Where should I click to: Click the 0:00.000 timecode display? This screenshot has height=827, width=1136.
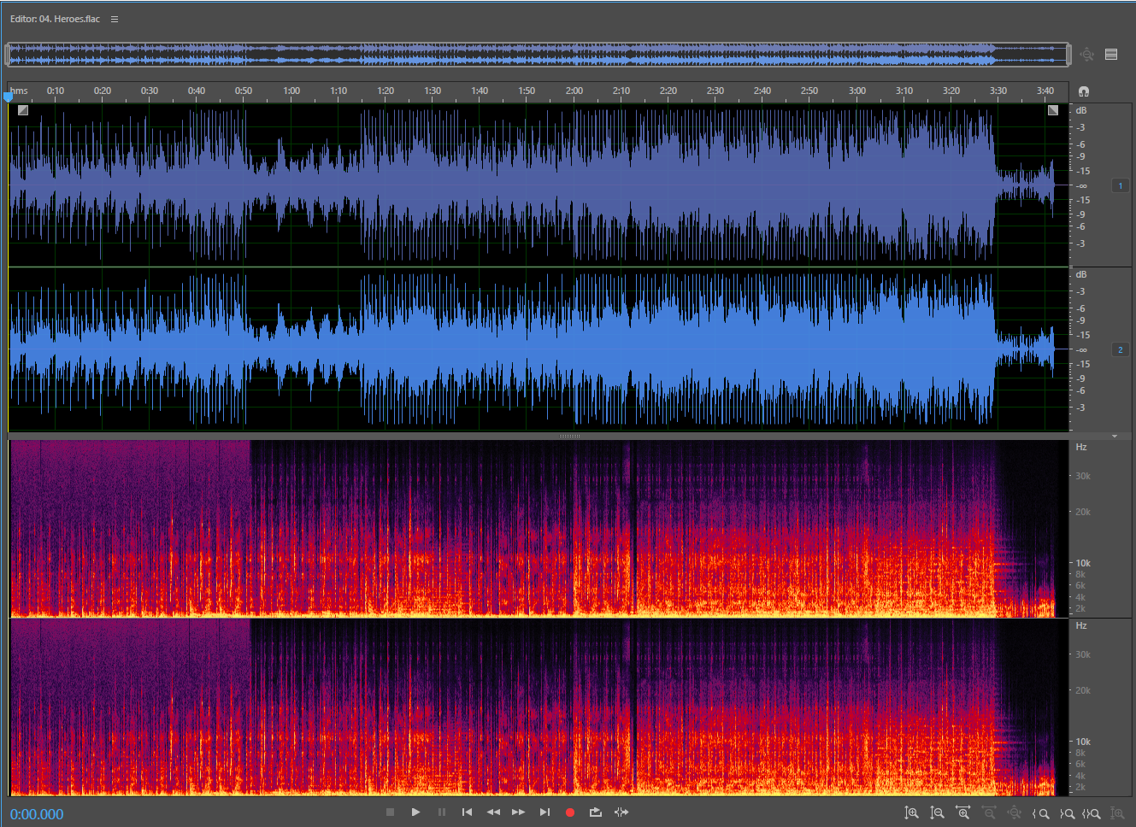37,814
